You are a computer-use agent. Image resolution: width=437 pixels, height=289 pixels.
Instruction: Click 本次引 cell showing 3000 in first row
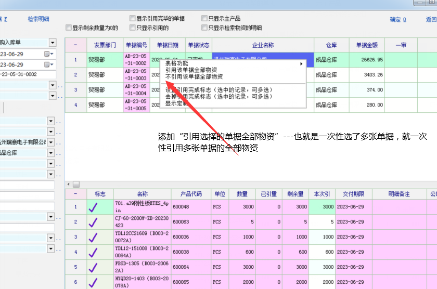pyautogui.click(x=322, y=207)
